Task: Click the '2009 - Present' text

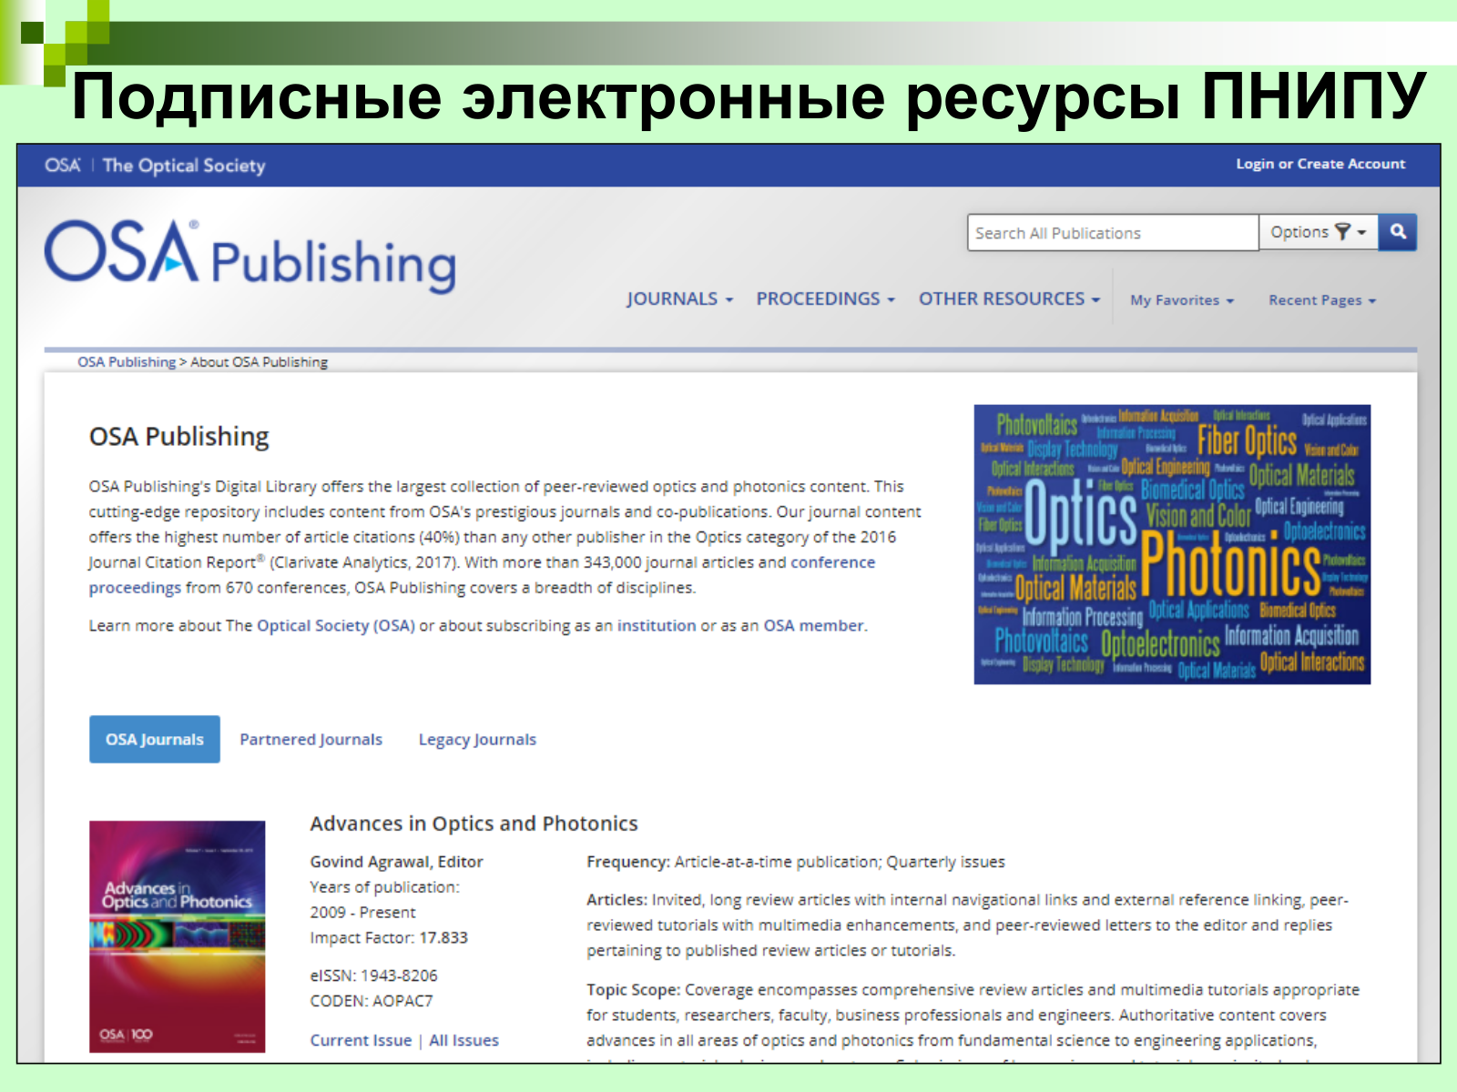Action: coord(362,913)
